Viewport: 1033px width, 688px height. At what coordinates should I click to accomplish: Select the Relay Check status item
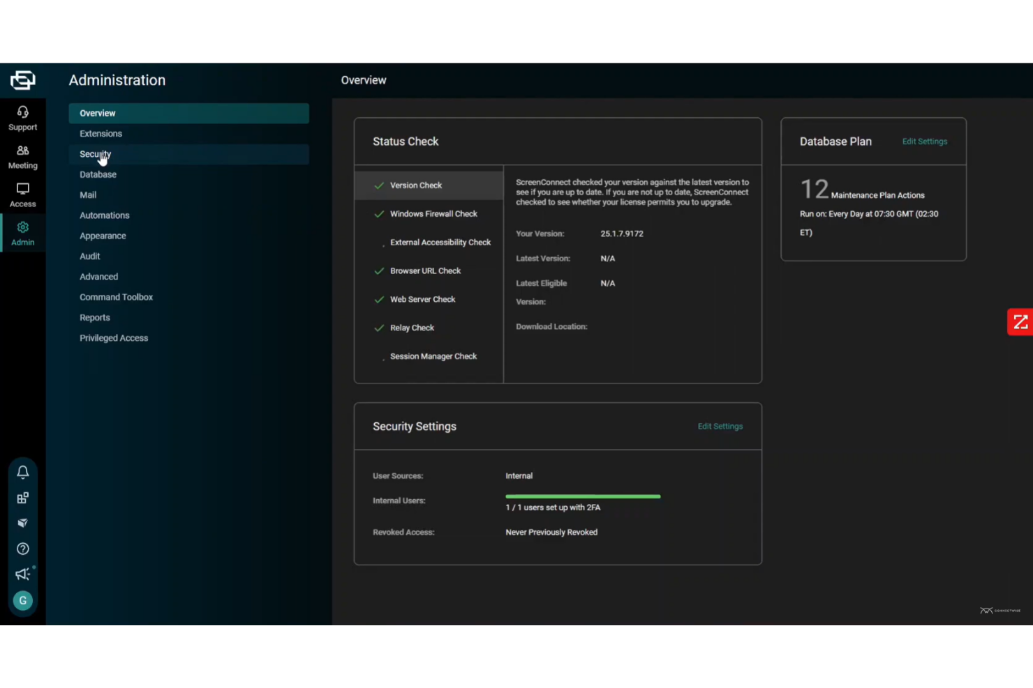tap(412, 327)
